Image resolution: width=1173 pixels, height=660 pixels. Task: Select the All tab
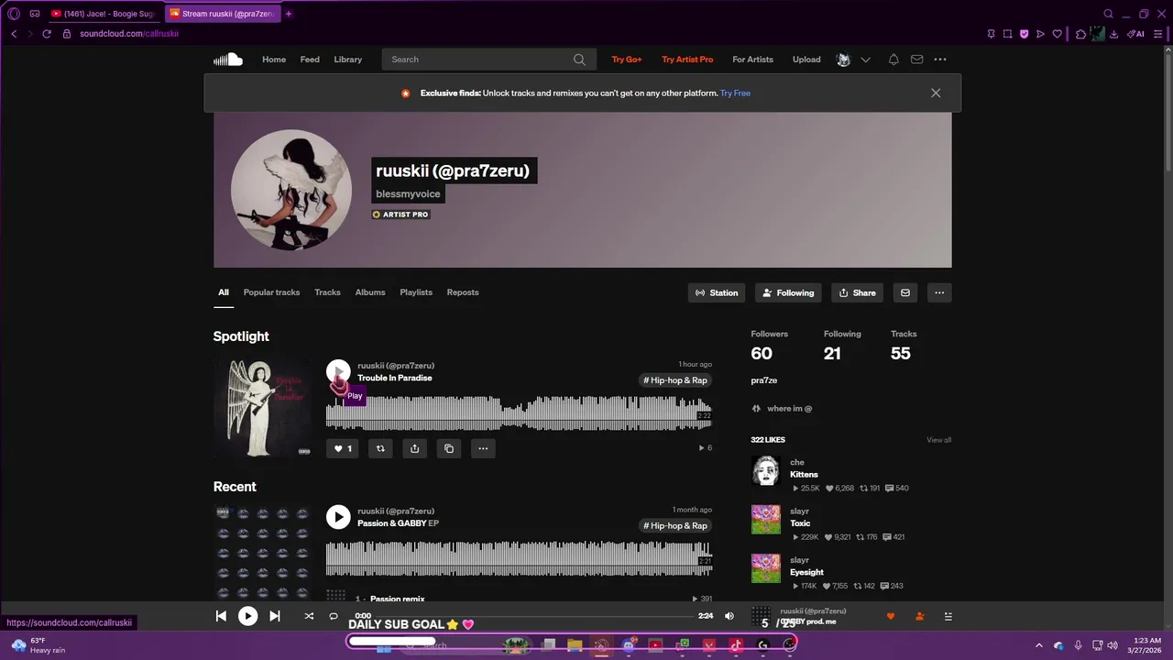(x=224, y=292)
